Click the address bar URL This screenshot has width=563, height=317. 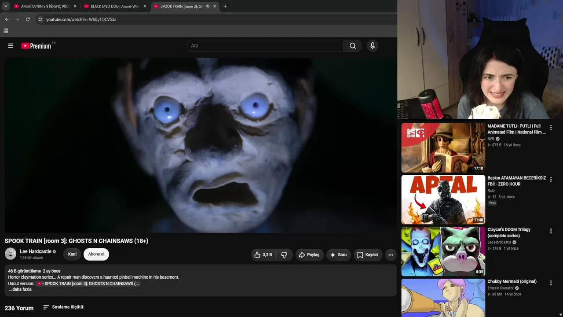click(81, 19)
